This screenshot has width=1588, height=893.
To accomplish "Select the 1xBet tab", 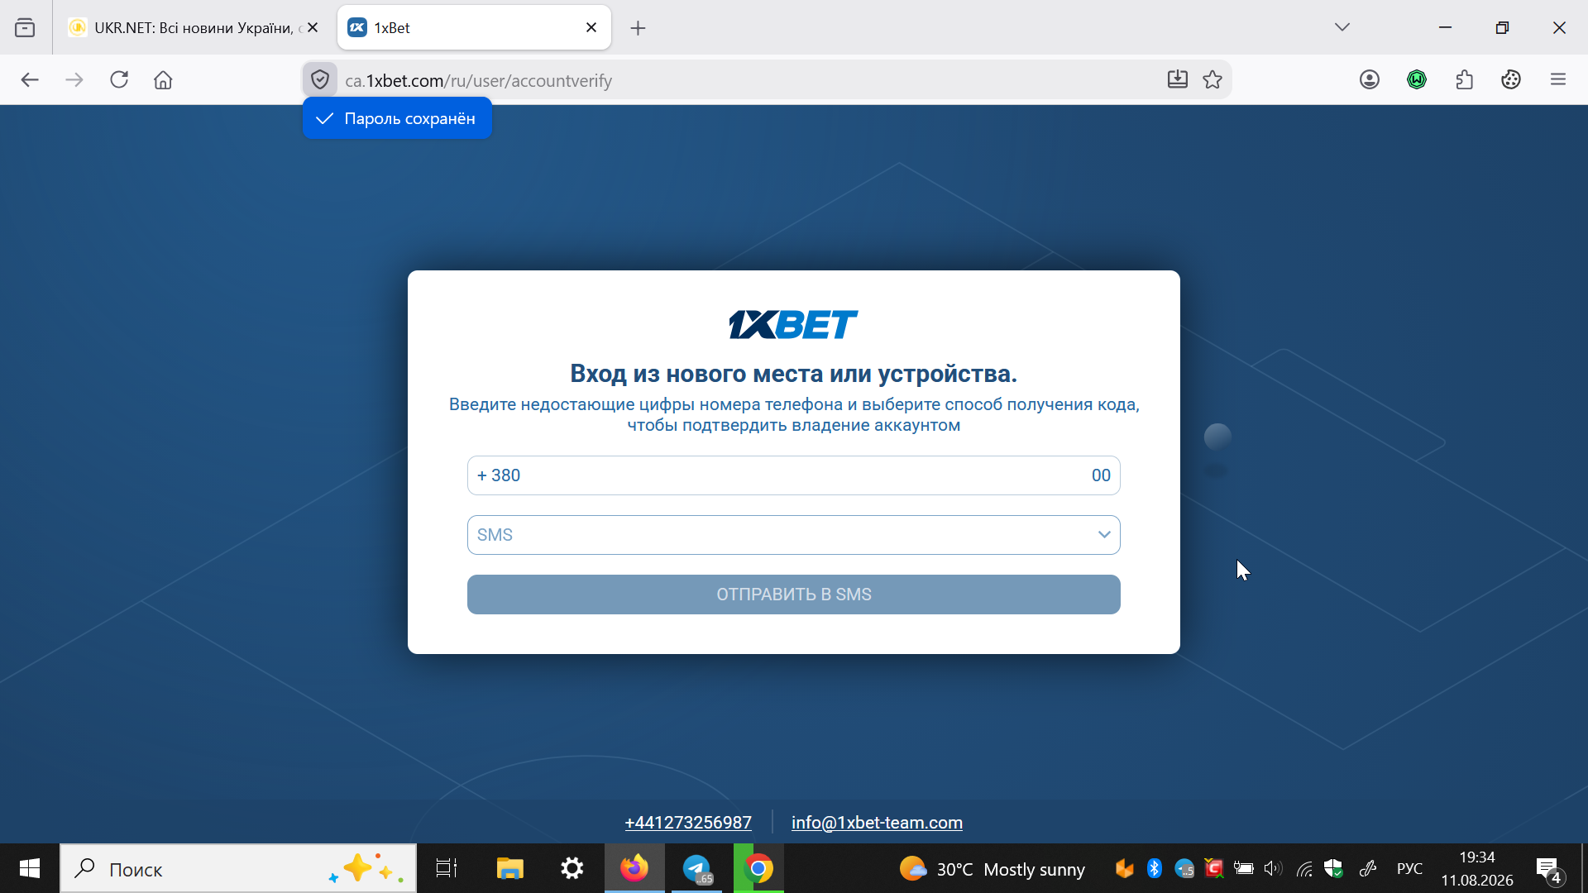I will (474, 28).
